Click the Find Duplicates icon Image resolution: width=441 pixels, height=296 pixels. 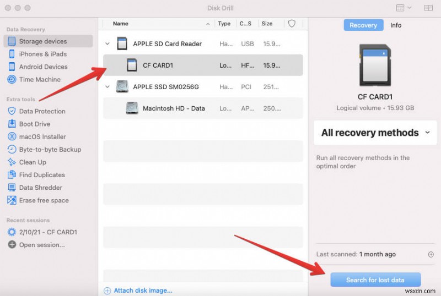coord(12,175)
